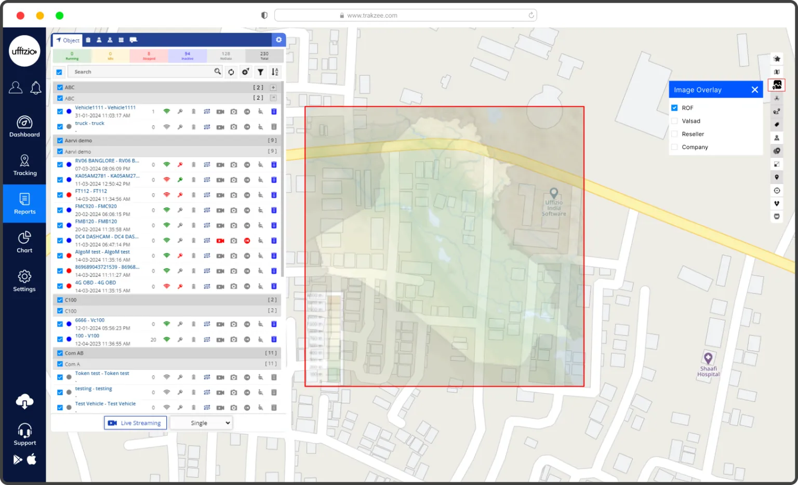Switch to the Object tab
The image size is (798, 485).
tap(68, 40)
